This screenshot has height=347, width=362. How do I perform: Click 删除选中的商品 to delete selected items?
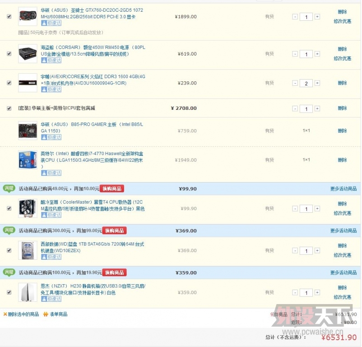click(x=21, y=314)
